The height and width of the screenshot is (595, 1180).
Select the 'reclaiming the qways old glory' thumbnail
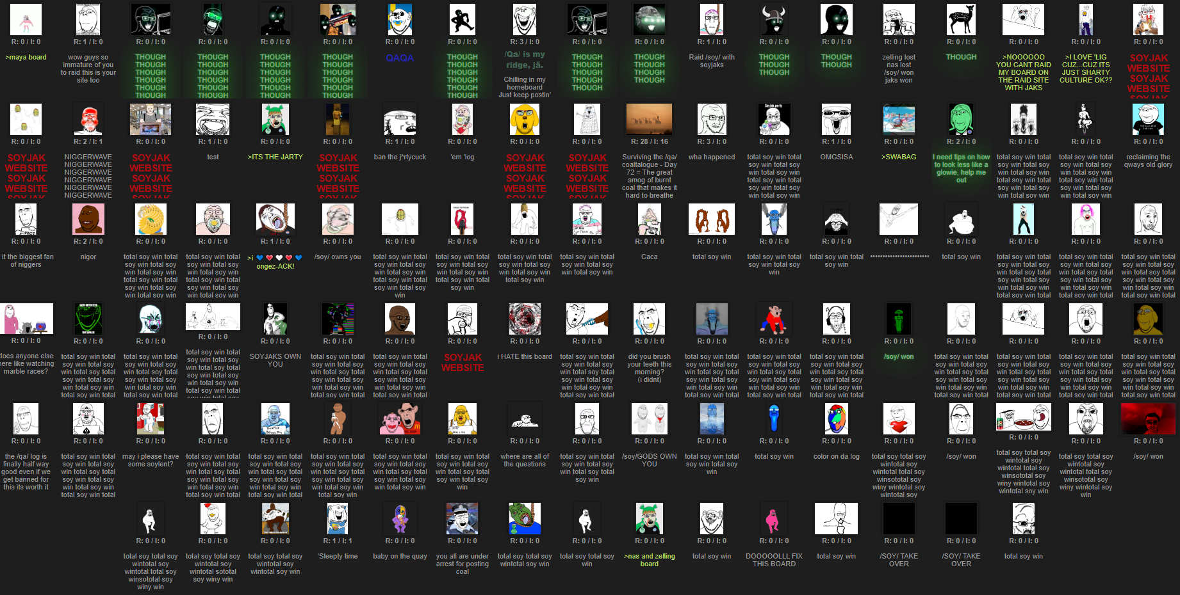click(1148, 119)
